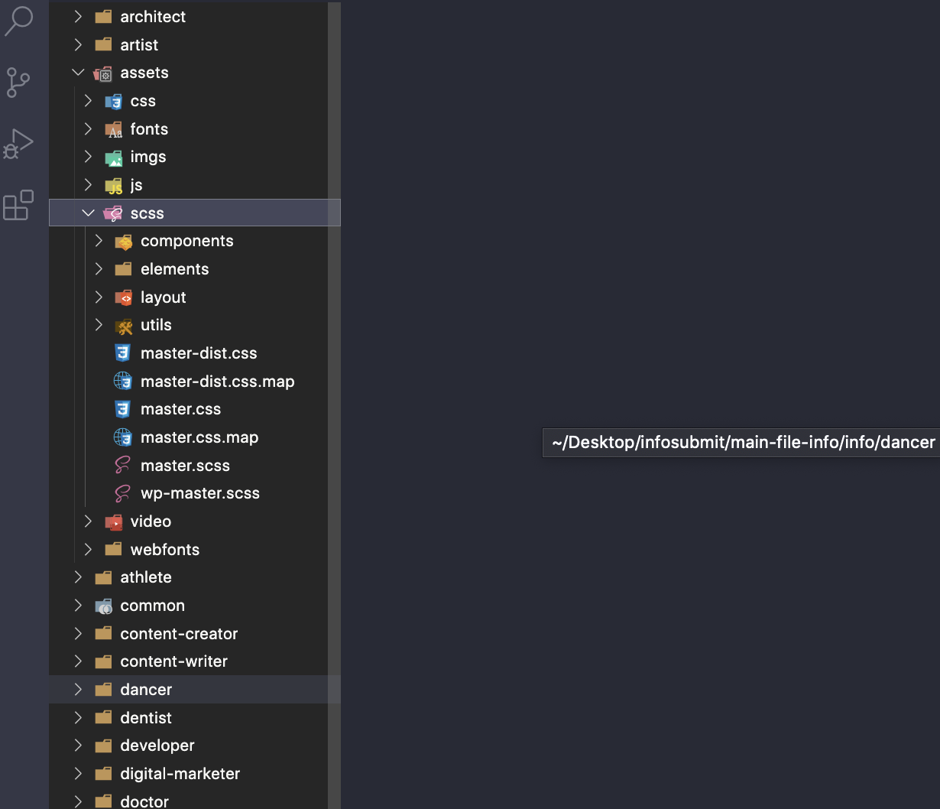This screenshot has width=940, height=809.
Task: Expand the utils folder chevron
Action: click(99, 325)
